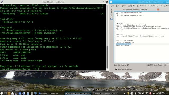Open the File menu in Kate

click(112, 6)
